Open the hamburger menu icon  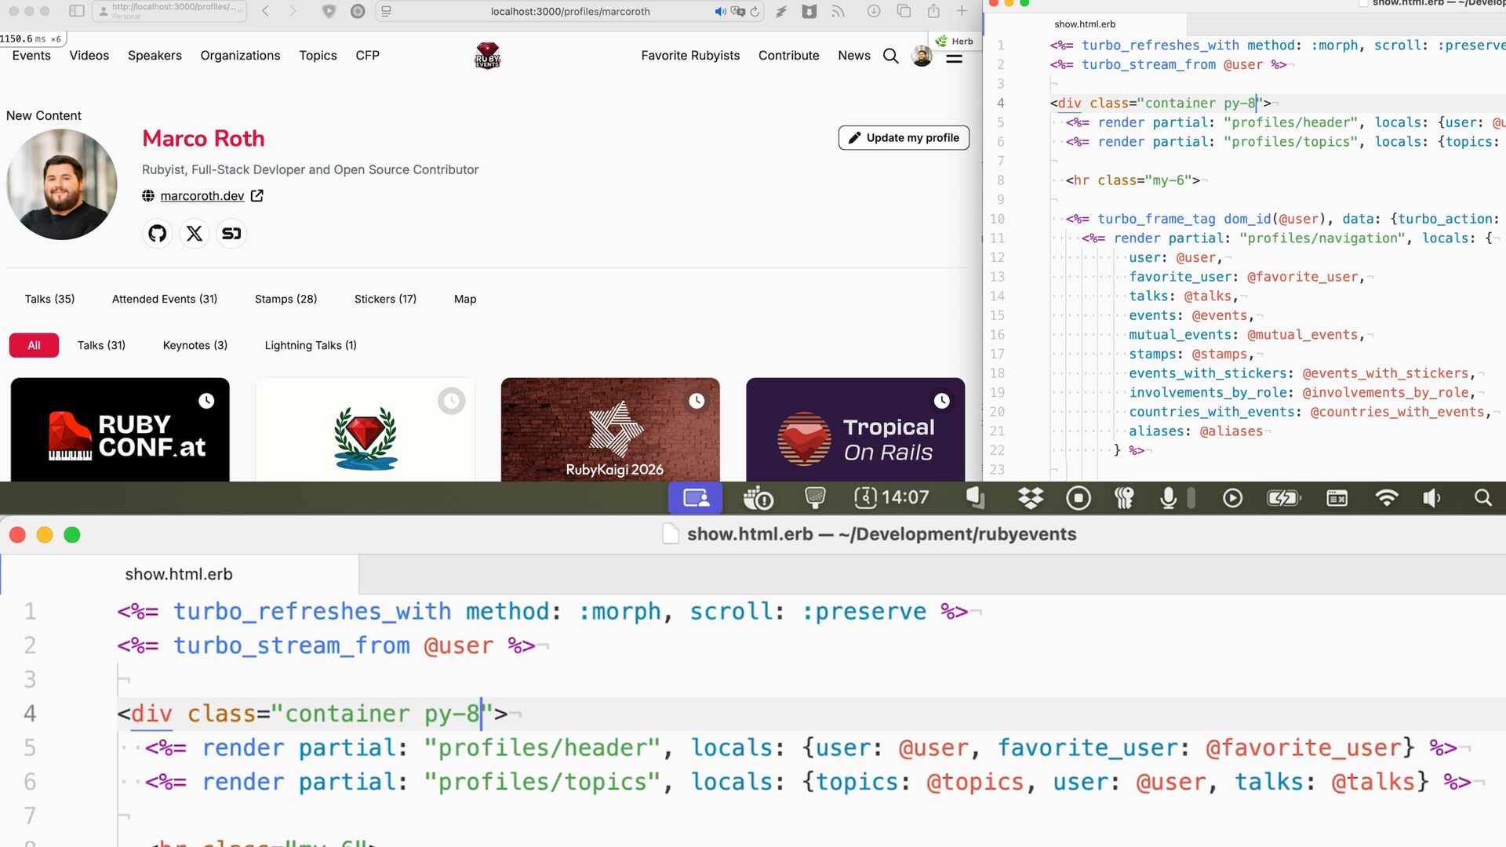tap(954, 58)
